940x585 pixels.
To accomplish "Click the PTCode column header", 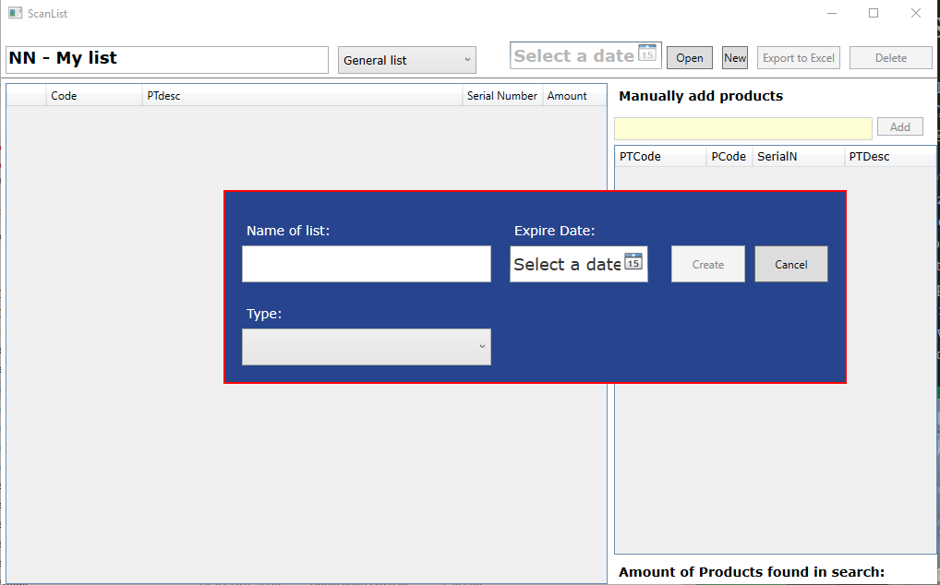I will coord(659,157).
